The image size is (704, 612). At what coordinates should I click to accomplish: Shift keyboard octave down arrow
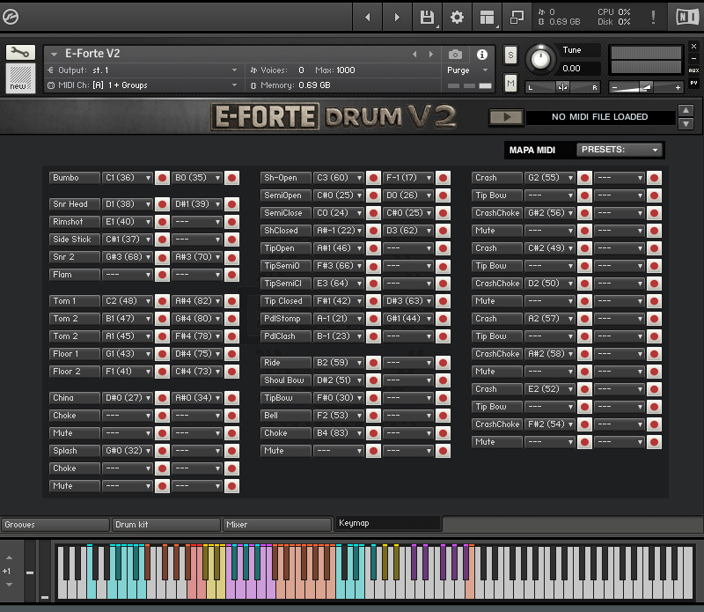pyautogui.click(x=10, y=585)
